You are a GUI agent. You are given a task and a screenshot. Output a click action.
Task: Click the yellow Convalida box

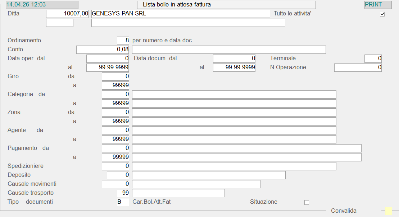tap(388, 211)
